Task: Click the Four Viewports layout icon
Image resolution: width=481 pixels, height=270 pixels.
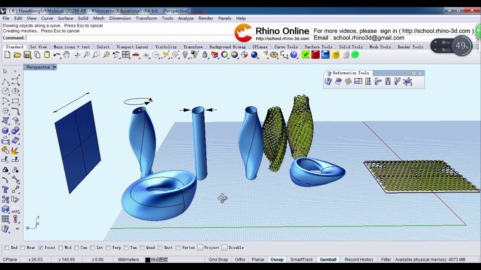Action: [126, 55]
